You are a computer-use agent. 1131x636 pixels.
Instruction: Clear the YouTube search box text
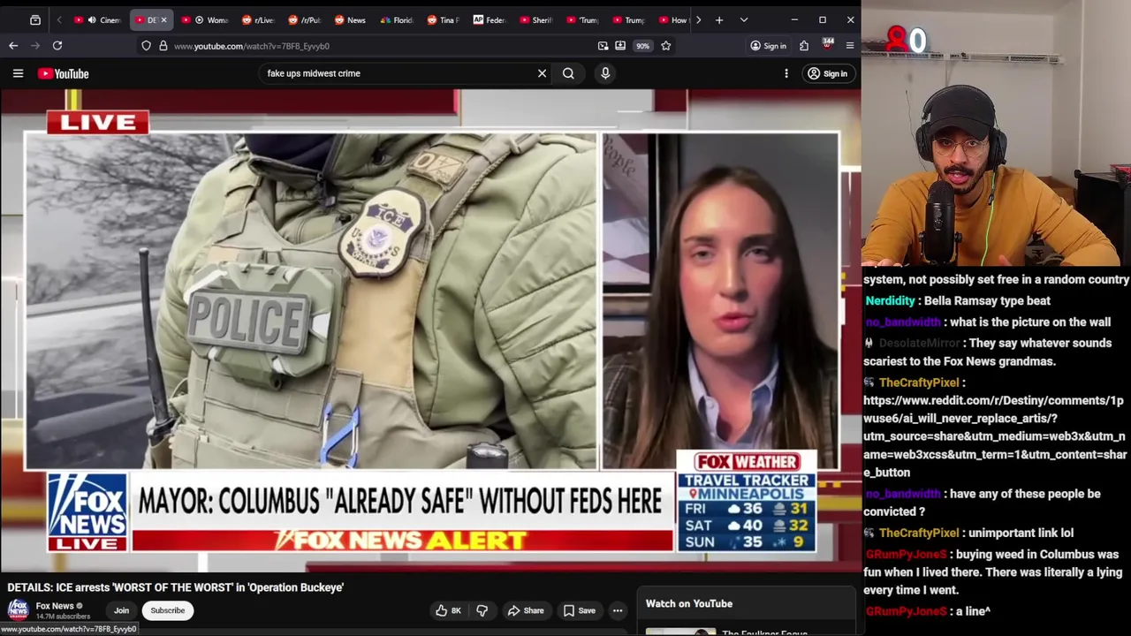point(542,73)
